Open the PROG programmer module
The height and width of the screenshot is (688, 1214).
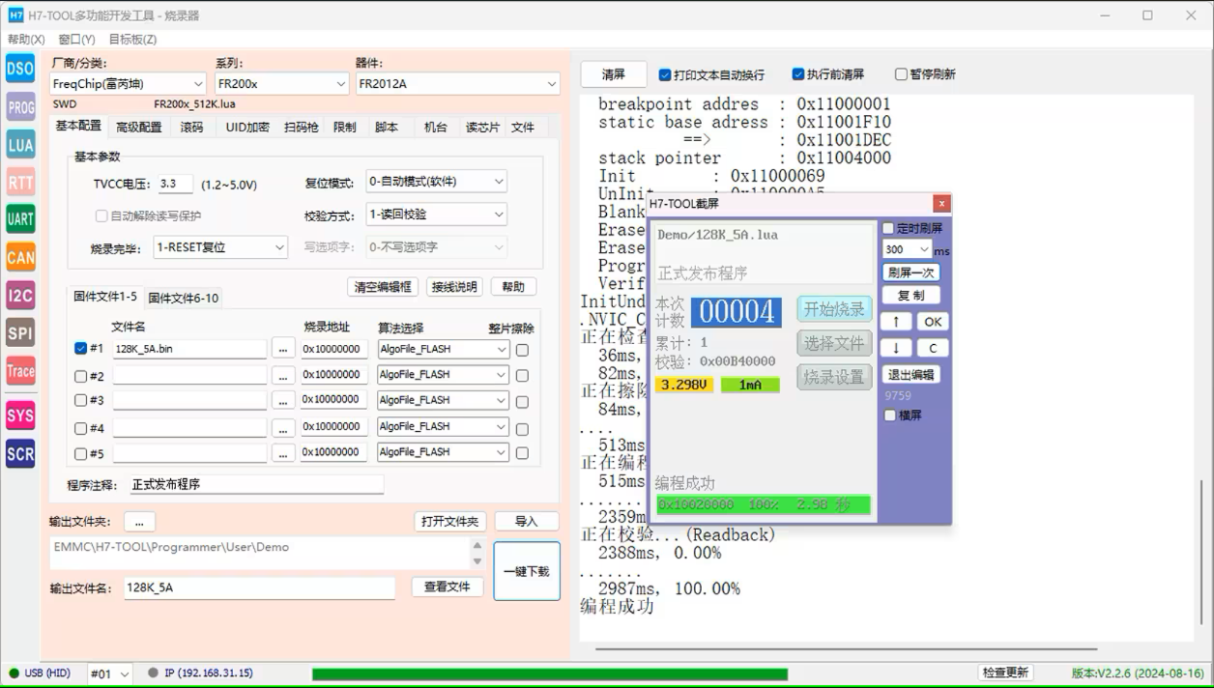pyautogui.click(x=20, y=107)
